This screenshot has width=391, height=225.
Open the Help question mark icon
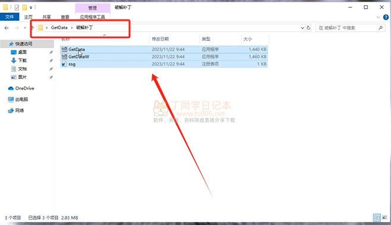[386, 17]
